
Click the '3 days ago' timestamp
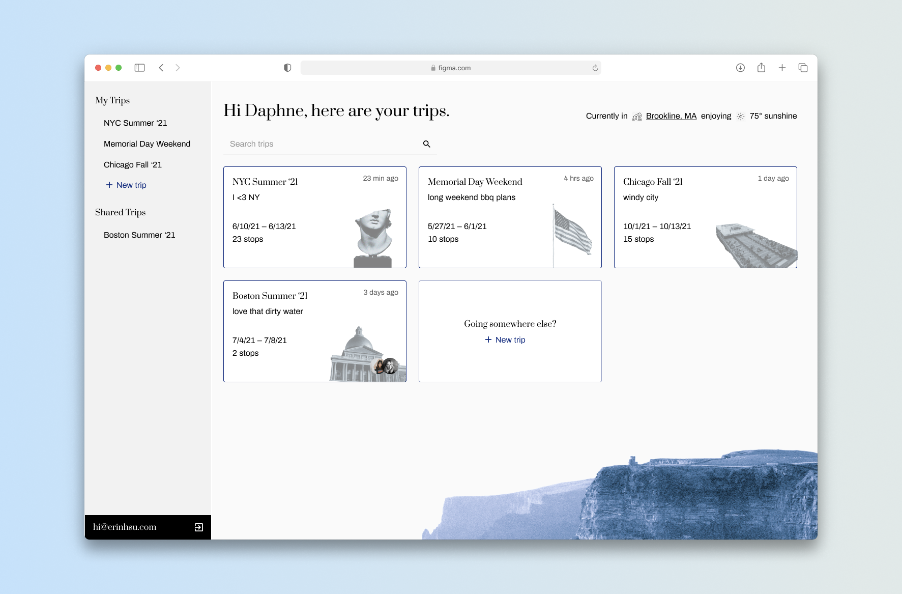(x=381, y=292)
